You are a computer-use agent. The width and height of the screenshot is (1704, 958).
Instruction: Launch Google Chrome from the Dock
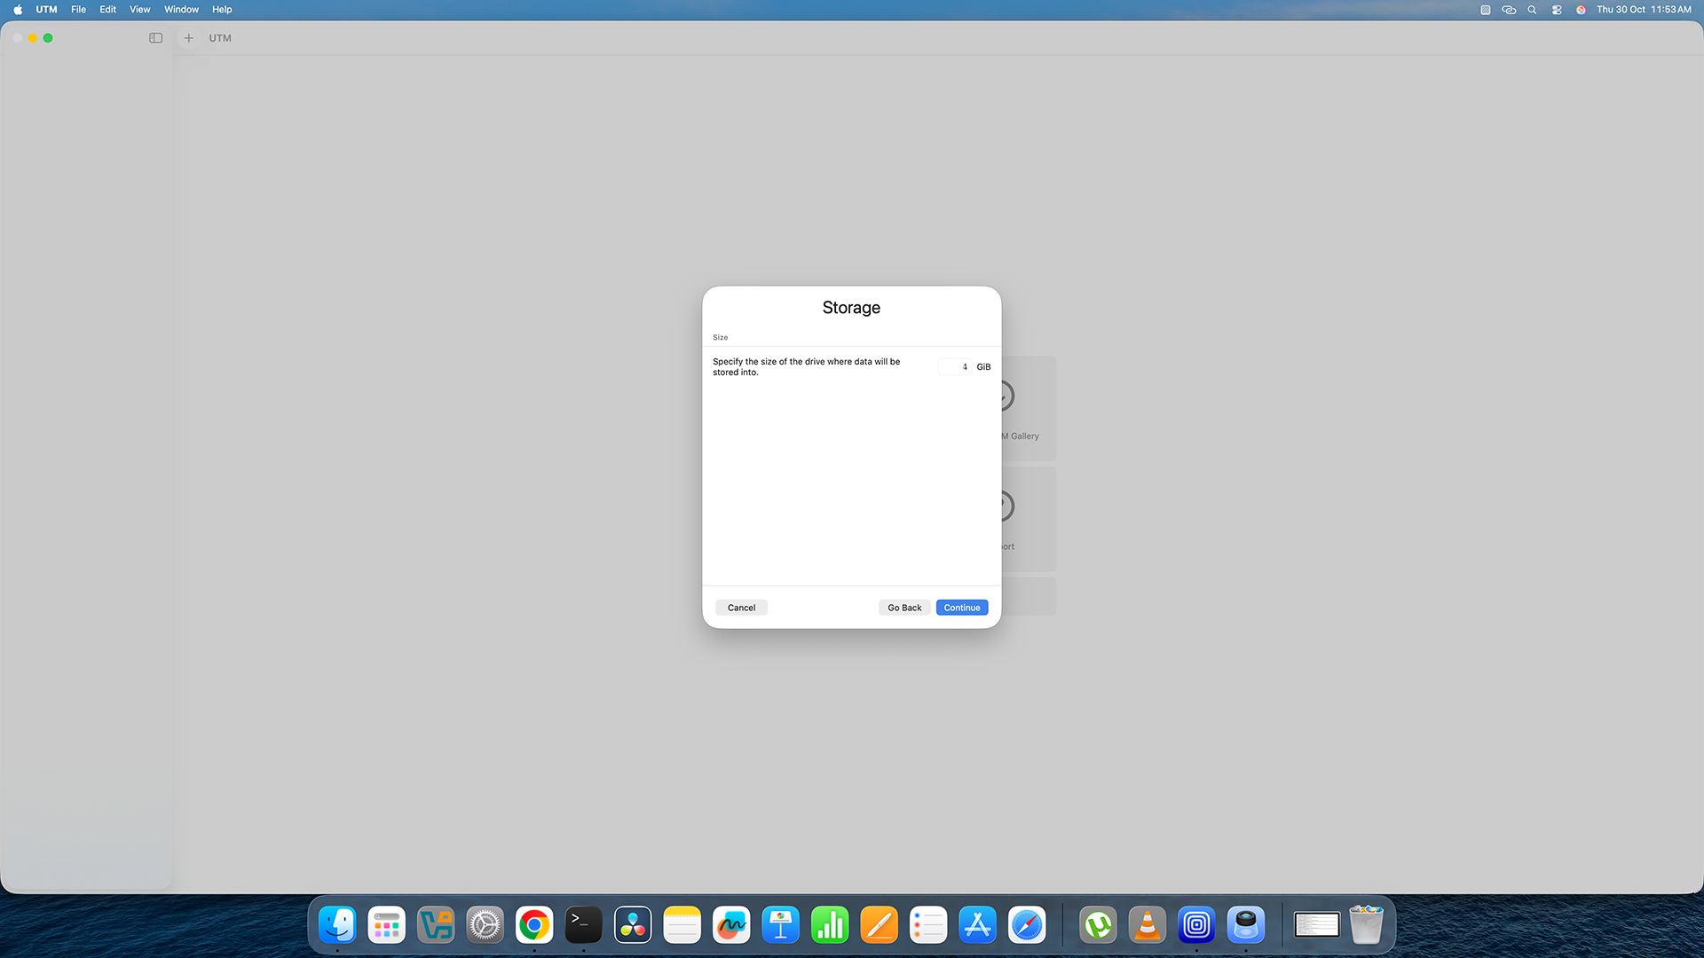533,924
